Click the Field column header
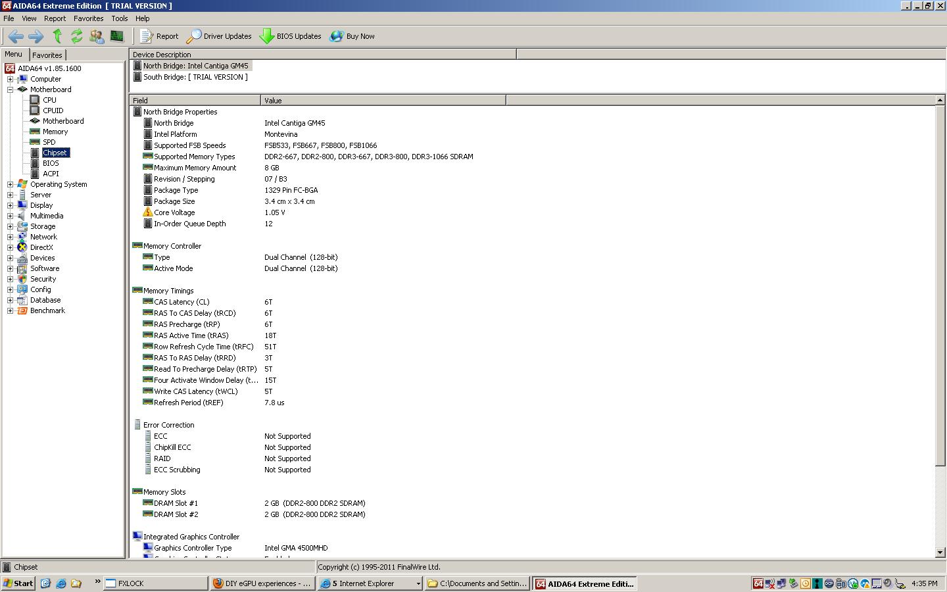 point(195,101)
